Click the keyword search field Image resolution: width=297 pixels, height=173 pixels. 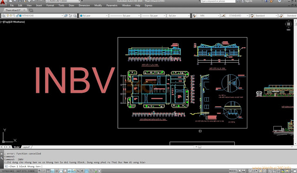pyautogui.click(x=218, y=1)
